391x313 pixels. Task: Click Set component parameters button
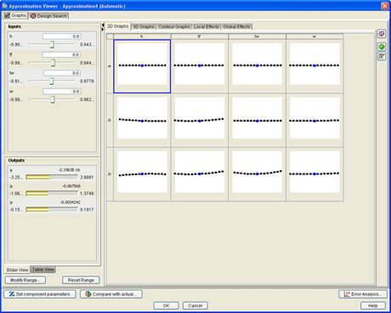(x=40, y=294)
